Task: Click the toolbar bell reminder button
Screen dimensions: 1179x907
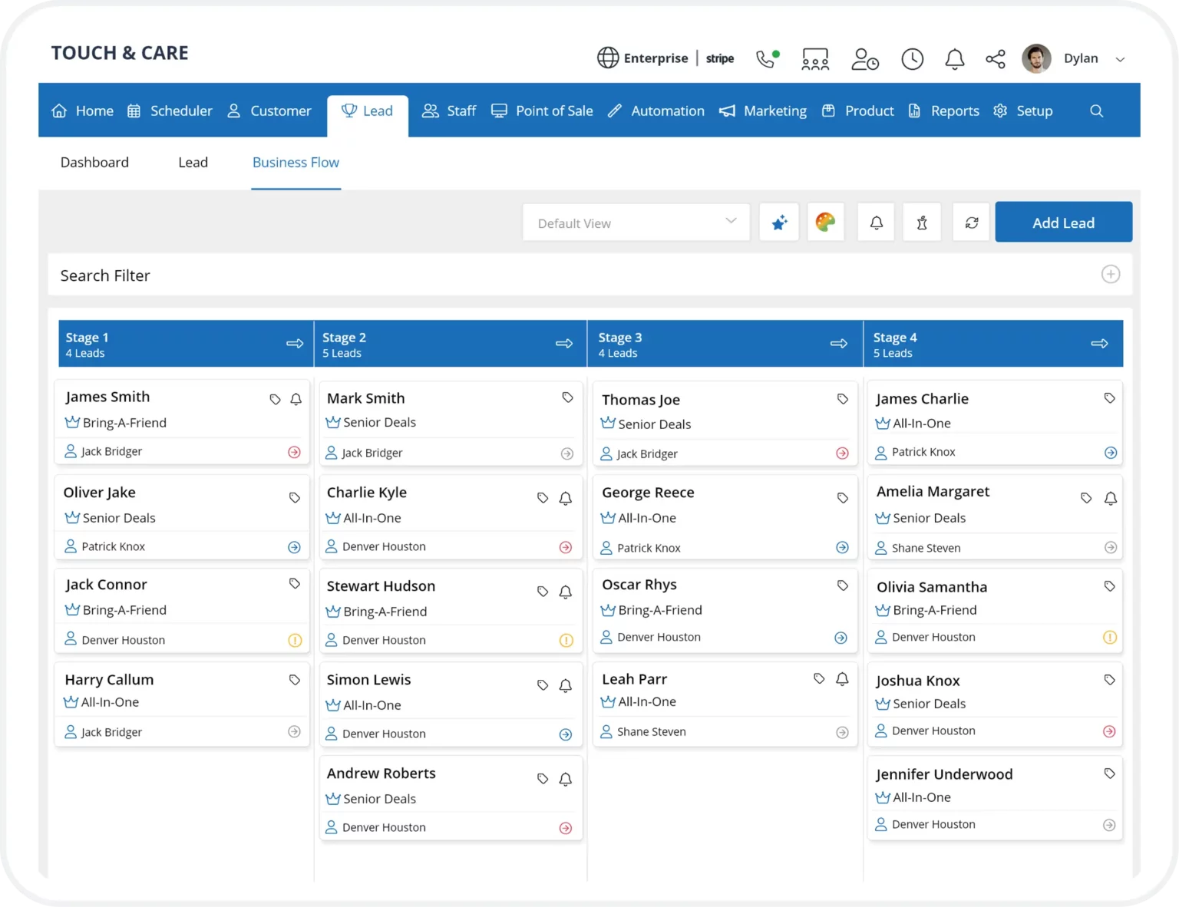Action: [x=876, y=223]
